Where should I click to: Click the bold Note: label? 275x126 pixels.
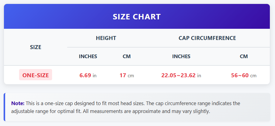point(18,103)
